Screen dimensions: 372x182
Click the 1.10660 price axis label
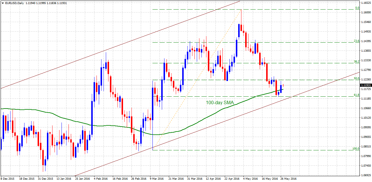[366, 108]
